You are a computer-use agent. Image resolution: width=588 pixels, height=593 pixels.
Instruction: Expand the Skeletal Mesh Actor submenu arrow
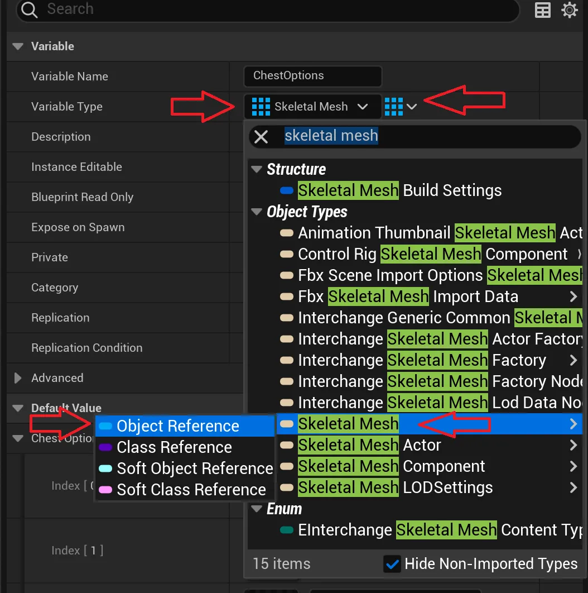tap(573, 445)
